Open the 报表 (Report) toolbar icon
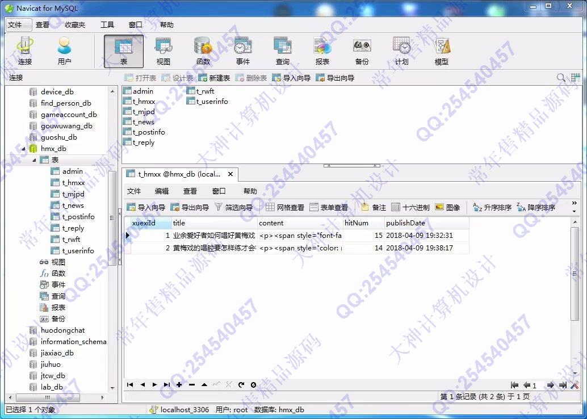This screenshot has width=587, height=419. point(322,51)
